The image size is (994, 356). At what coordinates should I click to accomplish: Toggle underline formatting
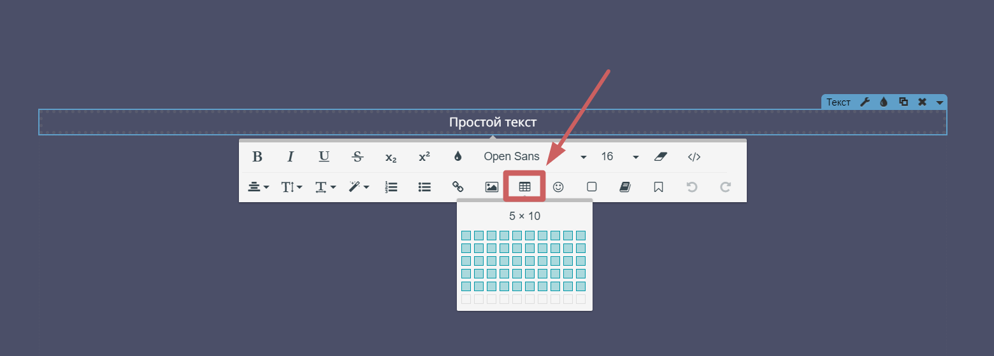coord(324,157)
